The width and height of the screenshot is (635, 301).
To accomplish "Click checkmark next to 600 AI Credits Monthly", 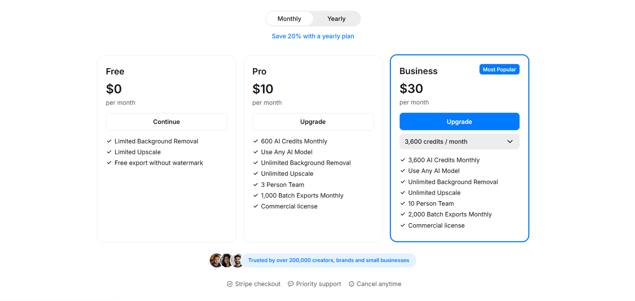I will 256,141.
